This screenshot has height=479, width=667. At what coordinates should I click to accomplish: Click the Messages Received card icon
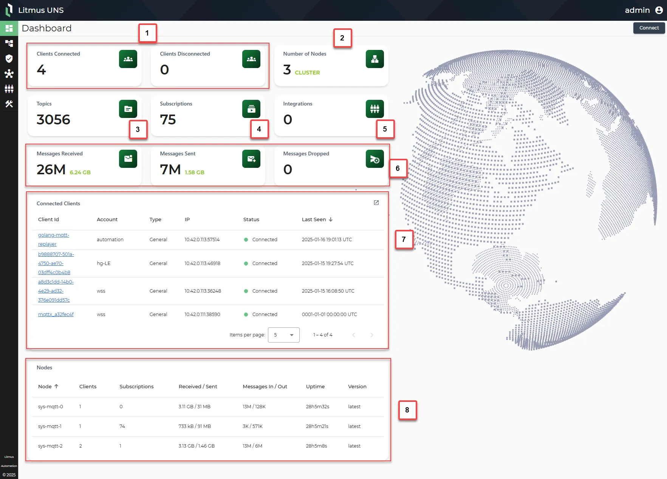tap(128, 159)
